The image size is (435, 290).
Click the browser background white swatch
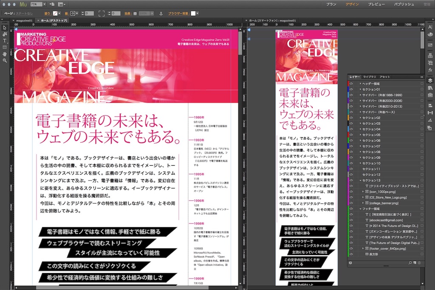[x=193, y=13]
